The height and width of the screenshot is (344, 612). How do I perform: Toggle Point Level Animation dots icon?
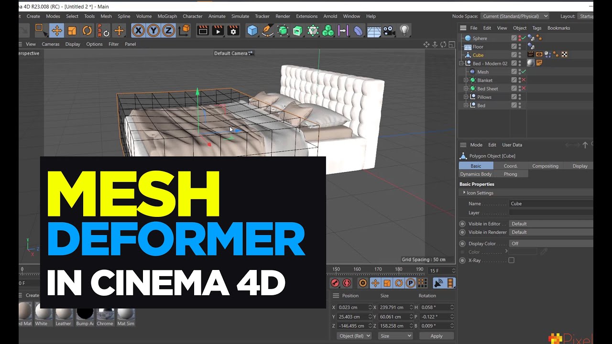(x=422, y=283)
